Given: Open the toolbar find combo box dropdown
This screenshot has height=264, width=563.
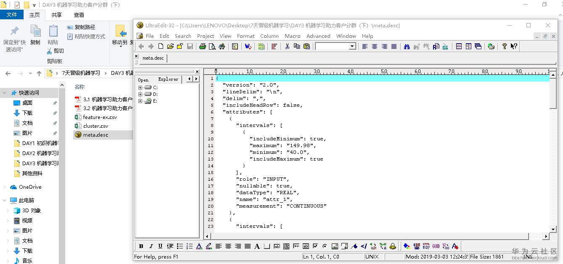Looking at the screenshot, I should (352, 46).
